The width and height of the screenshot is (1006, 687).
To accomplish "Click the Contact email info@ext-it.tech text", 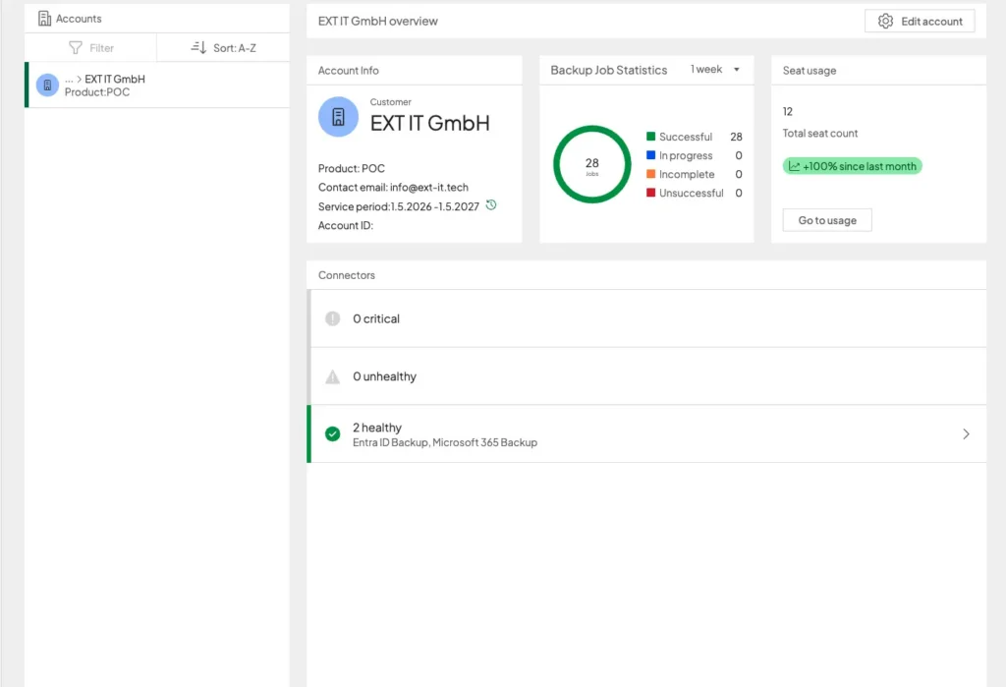I will click(393, 188).
